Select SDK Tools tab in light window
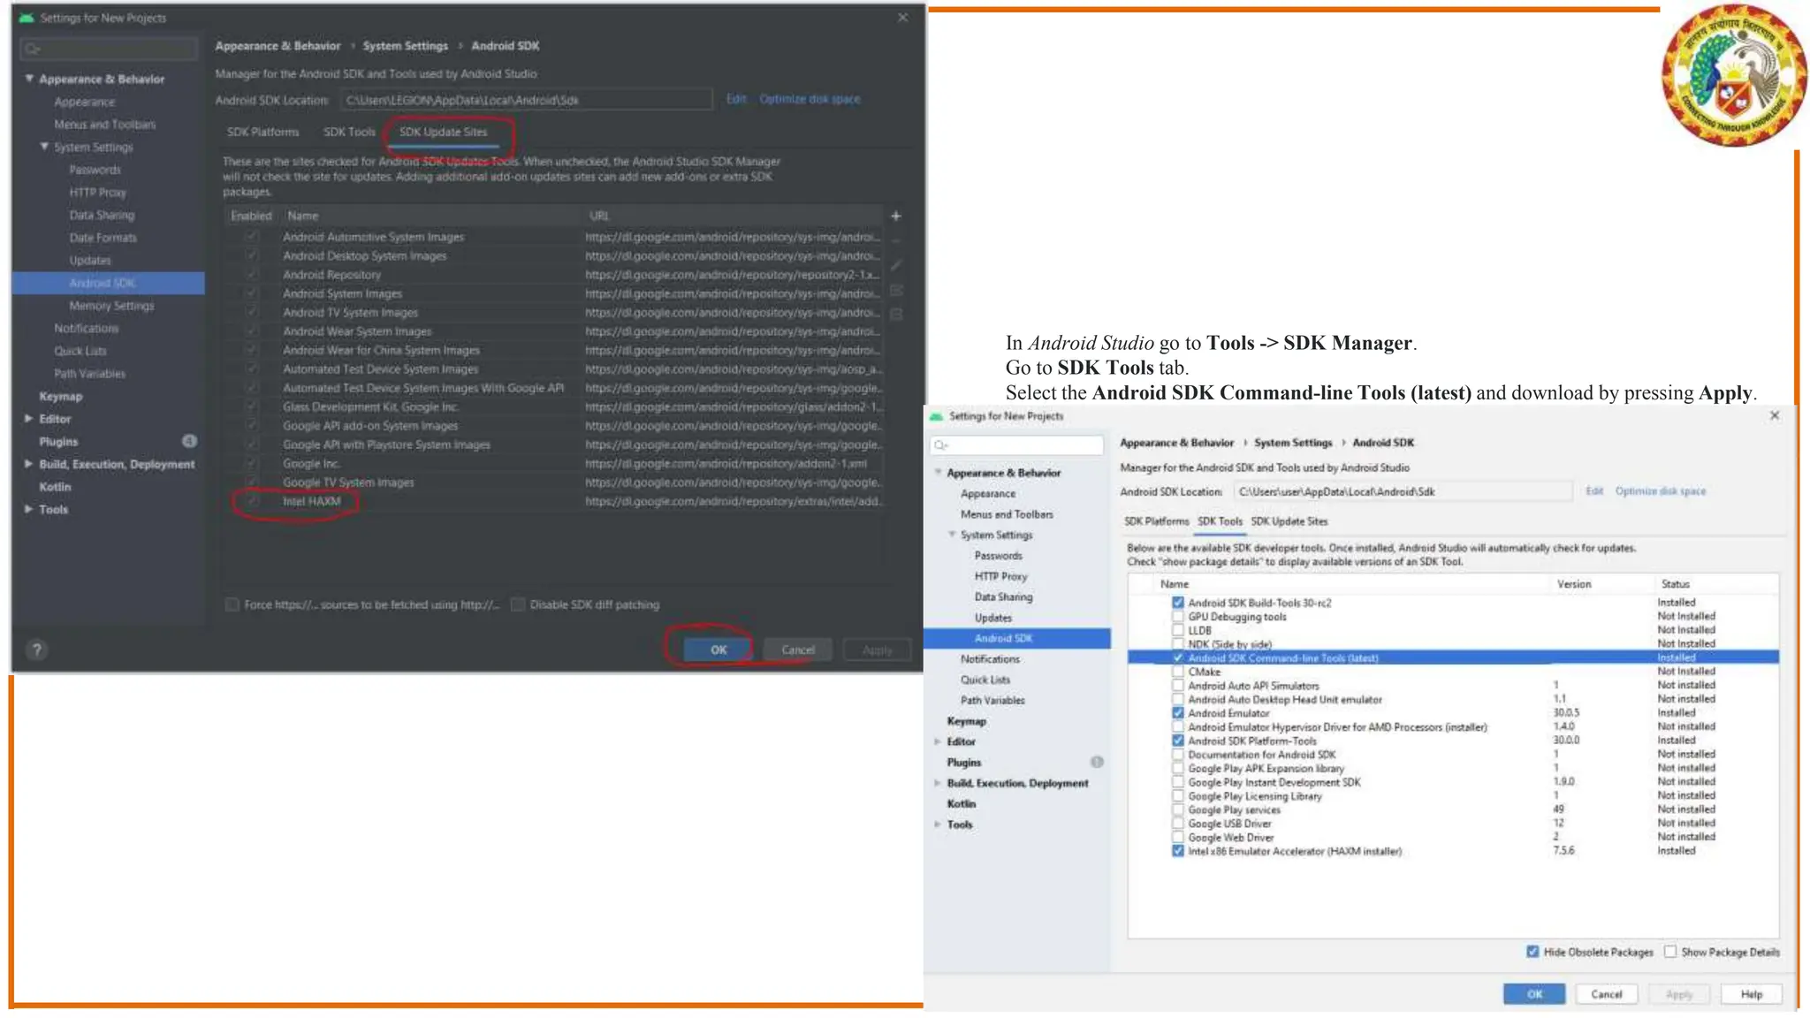Image resolution: width=1810 pixels, height=1018 pixels. tap(1220, 521)
